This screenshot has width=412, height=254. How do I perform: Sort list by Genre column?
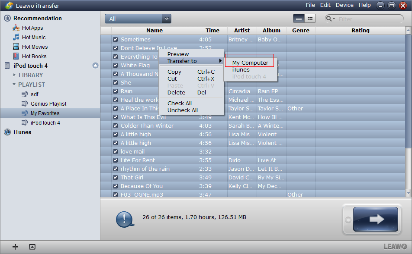tap(301, 30)
